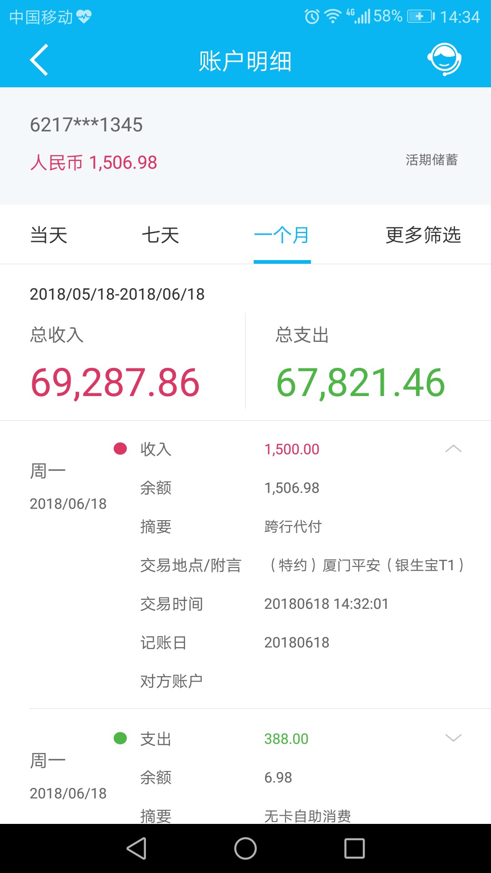491x873 pixels.
Task: Tap the green expense dot indicator
Action: 120,738
